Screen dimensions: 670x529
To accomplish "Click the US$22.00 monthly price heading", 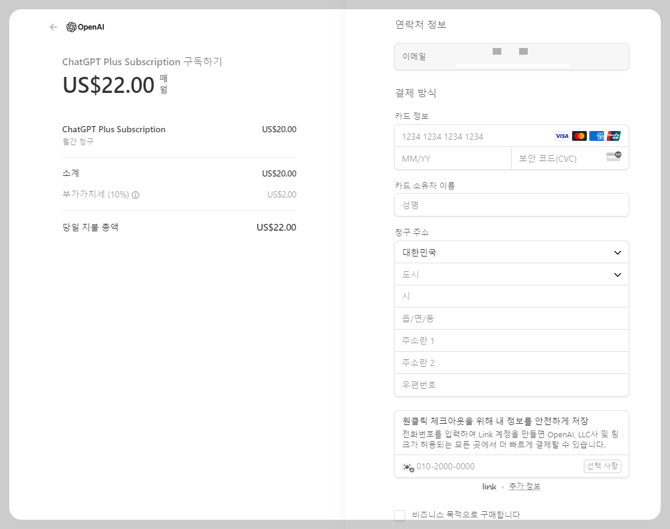I will [108, 84].
